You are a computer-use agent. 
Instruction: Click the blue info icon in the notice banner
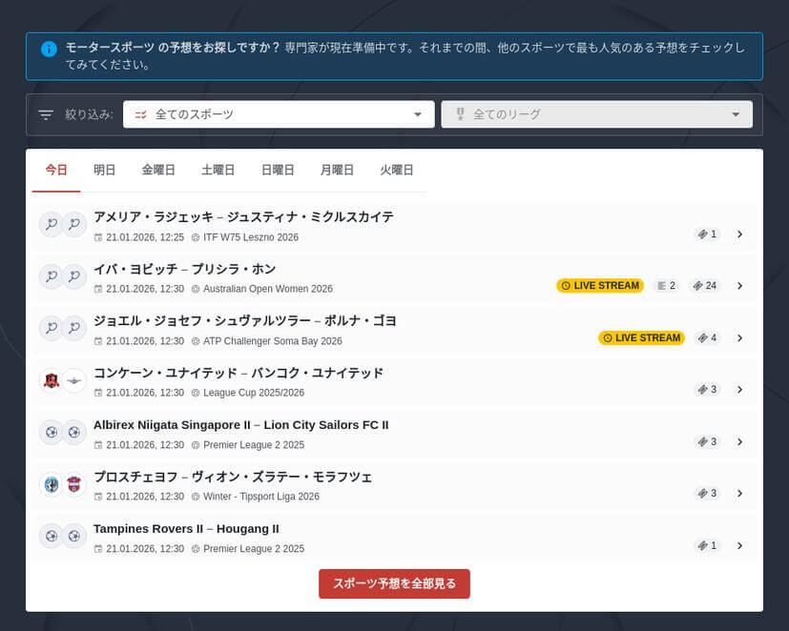49,50
